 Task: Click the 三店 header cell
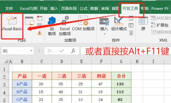(x=82, y=76)
